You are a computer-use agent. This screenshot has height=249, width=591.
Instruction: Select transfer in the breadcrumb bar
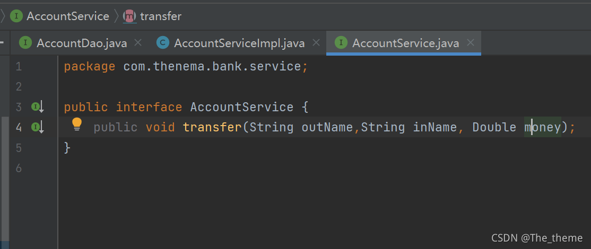[x=161, y=16]
